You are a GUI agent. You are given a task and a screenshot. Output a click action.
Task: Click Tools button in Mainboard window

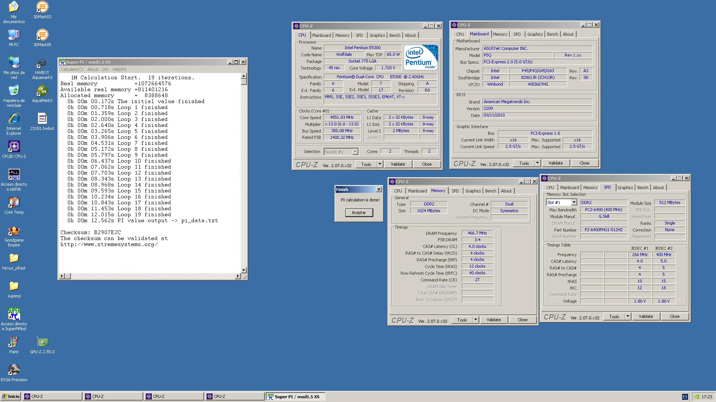524,163
